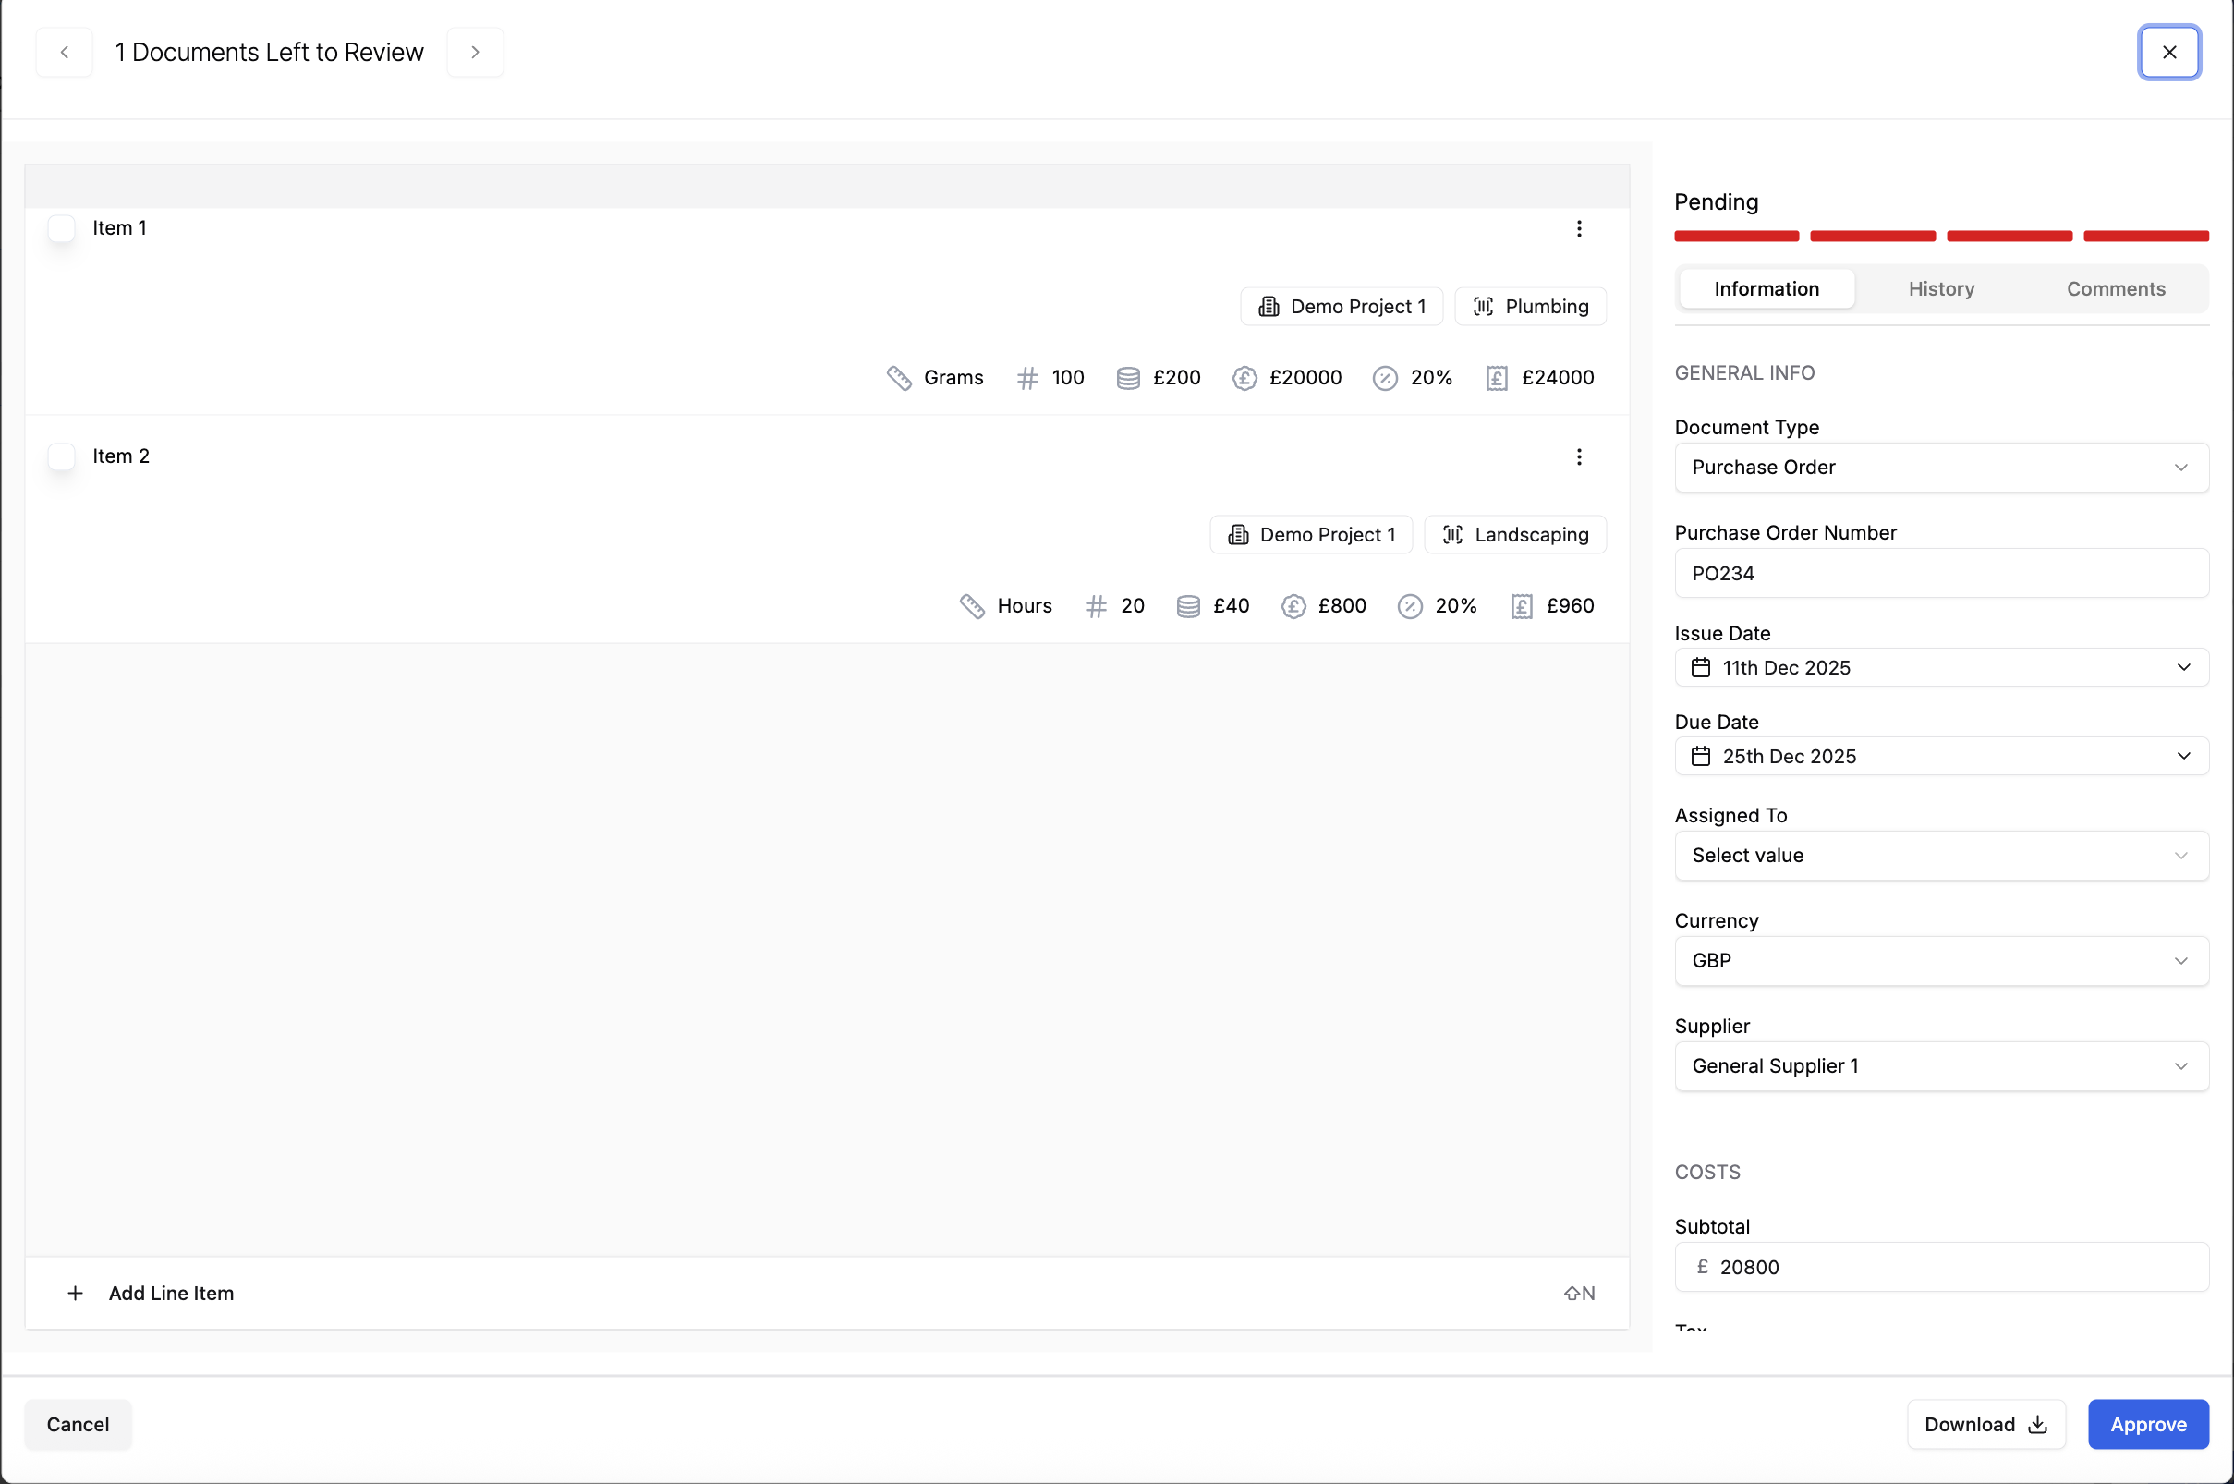The width and height of the screenshot is (2234, 1484).
Task: Click the Grams unit ruler icon
Action: pyautogui.click(x=898, y=378)
